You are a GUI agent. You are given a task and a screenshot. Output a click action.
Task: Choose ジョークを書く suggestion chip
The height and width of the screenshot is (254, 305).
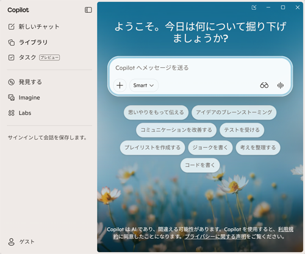pos(210,148)
